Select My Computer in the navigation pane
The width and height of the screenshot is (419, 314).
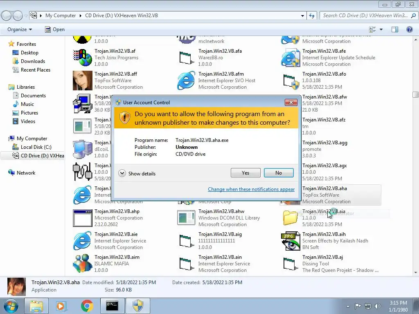coord(32,139)
